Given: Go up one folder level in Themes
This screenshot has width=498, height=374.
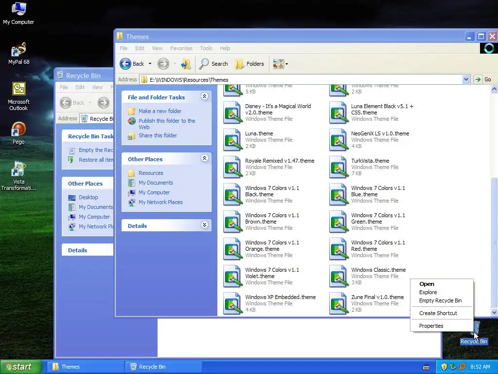Looking at the screenshot, I should pyautogui.click(x=185, y=64).
